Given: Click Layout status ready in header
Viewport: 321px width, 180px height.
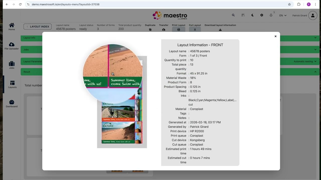Looking at the screenshot, I should tap(83, 29).
